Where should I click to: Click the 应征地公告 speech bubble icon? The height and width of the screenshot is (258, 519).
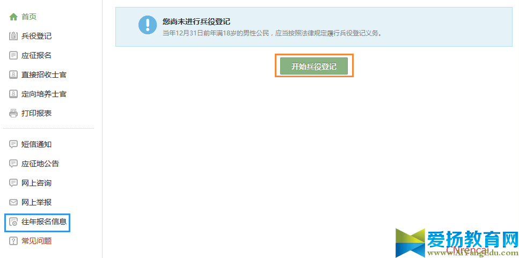[13, 164]
